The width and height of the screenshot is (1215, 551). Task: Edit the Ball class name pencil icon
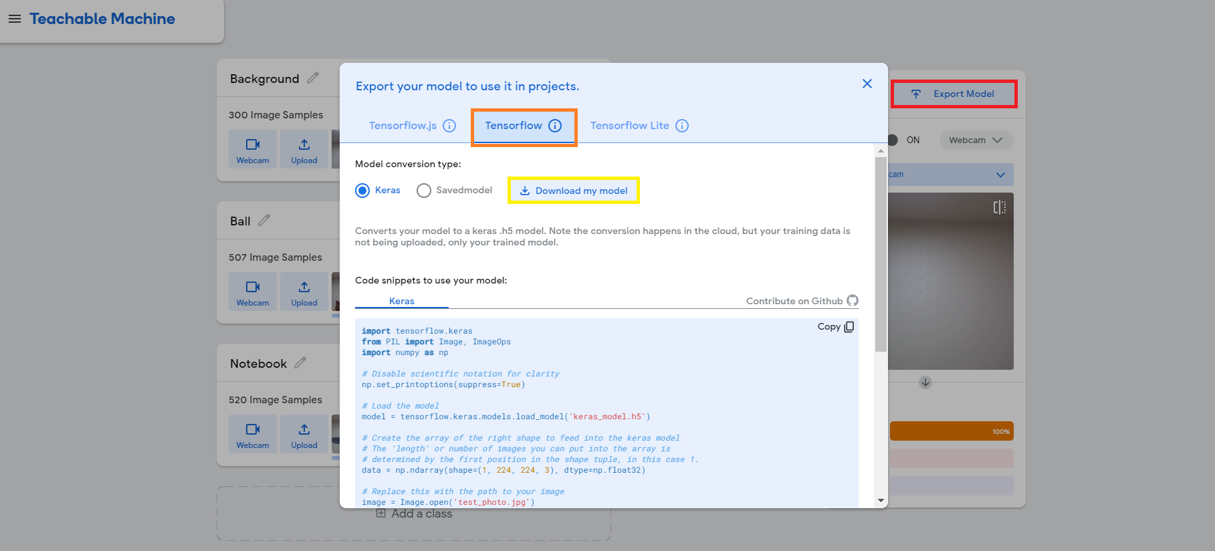(264, 220)
